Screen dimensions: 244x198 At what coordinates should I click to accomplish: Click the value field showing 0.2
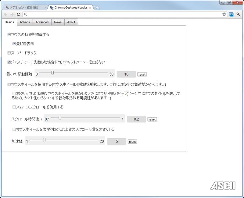pos(136,119)
